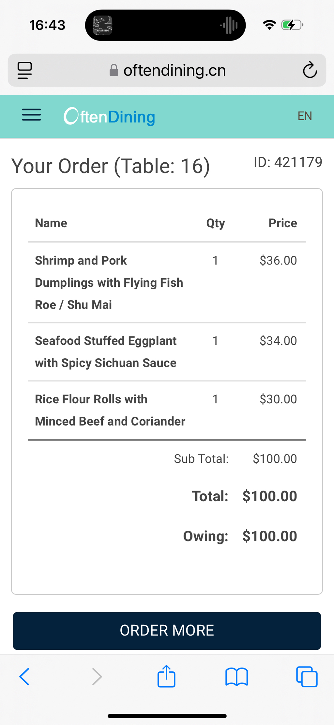Screen dimensions: 334x725
Task: Tap the Safari forward arrow
Action: (x=97, y=676)
